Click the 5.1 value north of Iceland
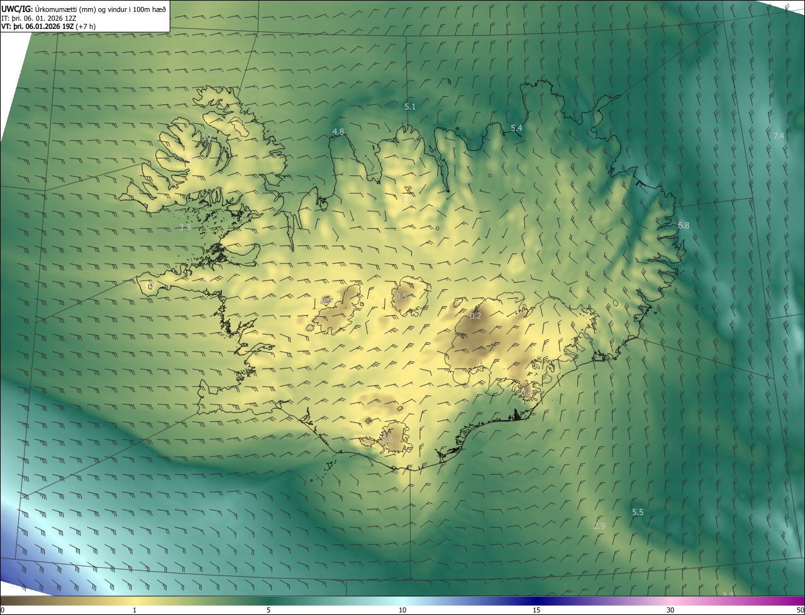The height and width of the screenshot is (615, 805). tap(410, 107)
